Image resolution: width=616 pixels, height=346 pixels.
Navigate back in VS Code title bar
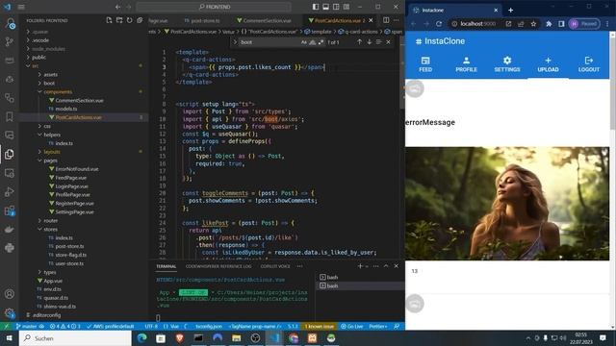pyautogui.click(x=117, y=7)
